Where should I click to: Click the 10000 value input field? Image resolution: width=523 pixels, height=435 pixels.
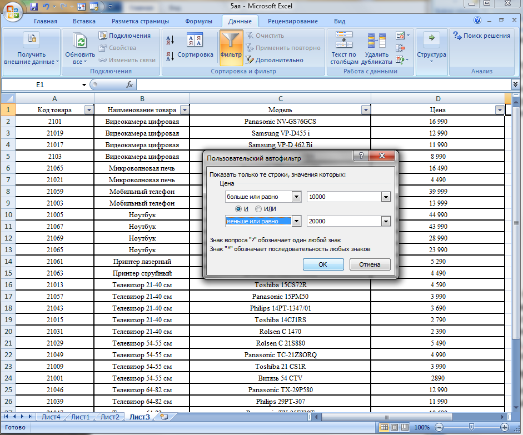[344, 197]
